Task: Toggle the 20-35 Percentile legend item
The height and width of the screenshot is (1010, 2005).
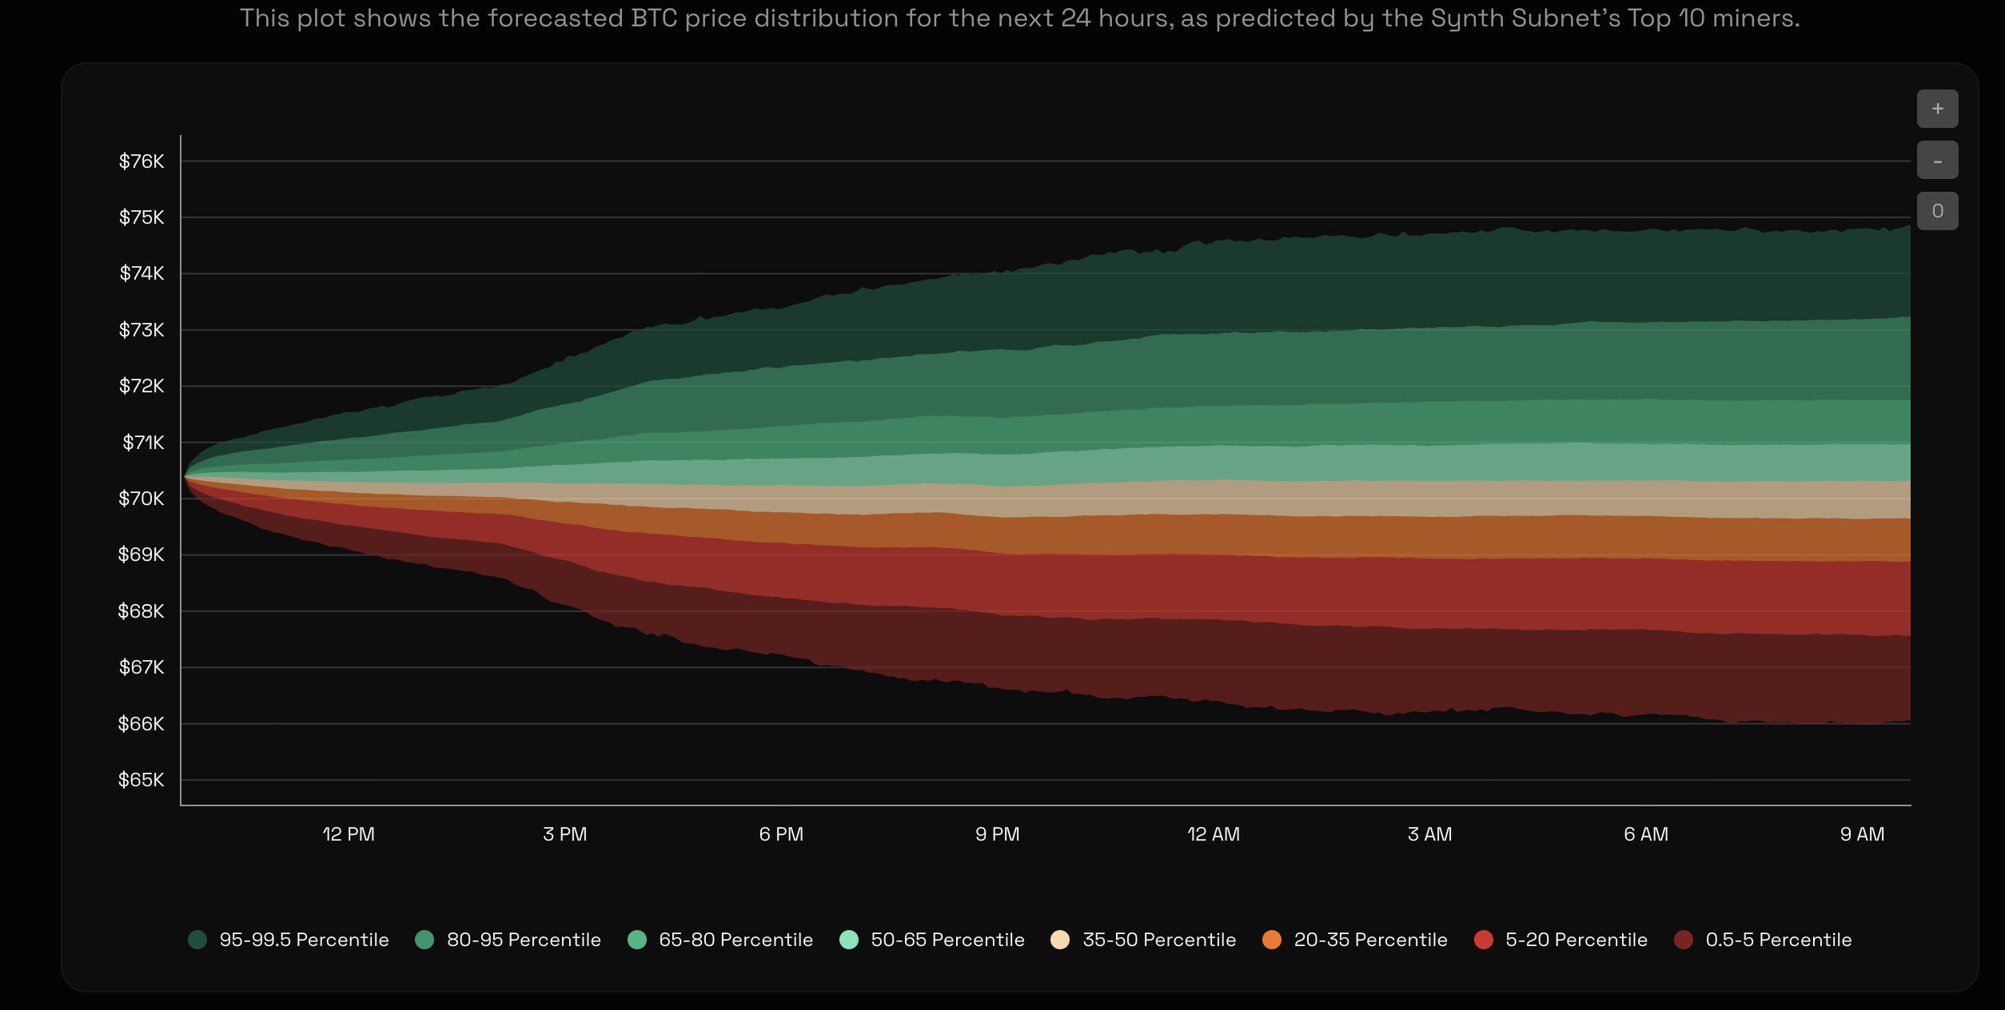Action: point(1272,940)
